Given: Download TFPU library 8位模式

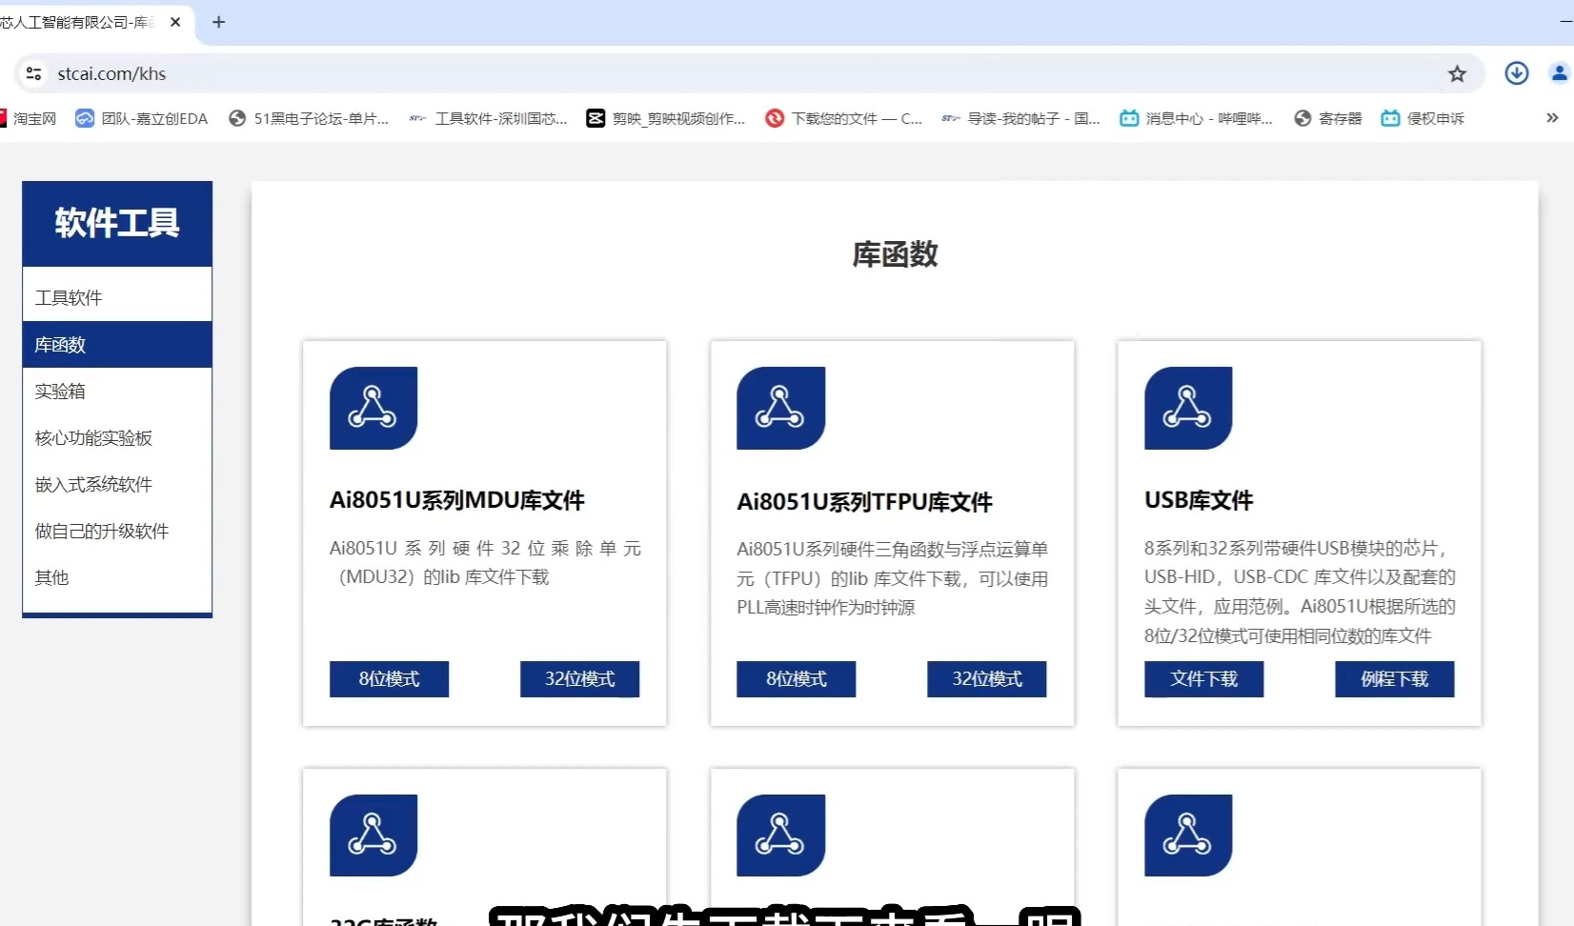Looking at the screenshot, I should (x=796, y=678).
